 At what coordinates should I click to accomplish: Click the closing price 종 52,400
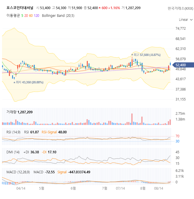pyautogui.click(x=91, y=8)
